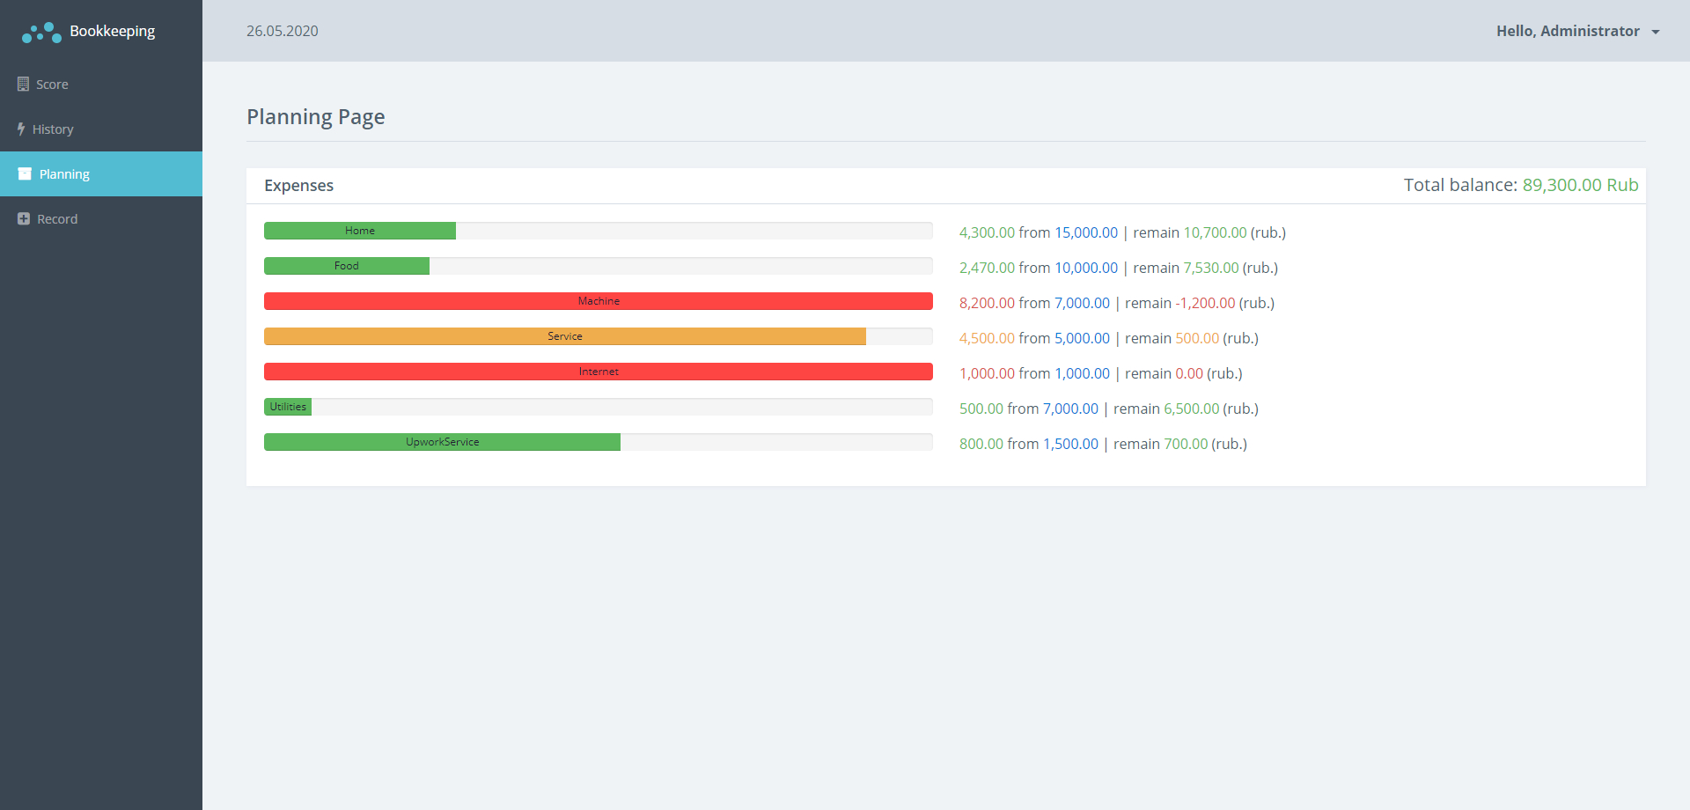
Task: Open the Score menu item
Action: pos(52,85)
